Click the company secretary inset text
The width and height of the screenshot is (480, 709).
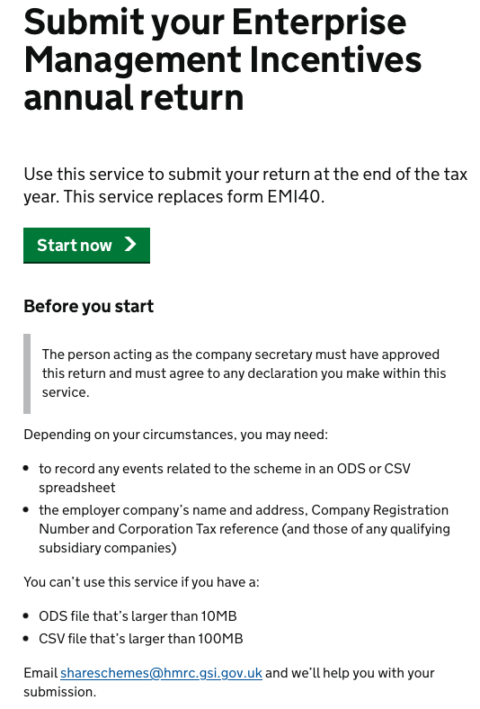coord(244,373)
